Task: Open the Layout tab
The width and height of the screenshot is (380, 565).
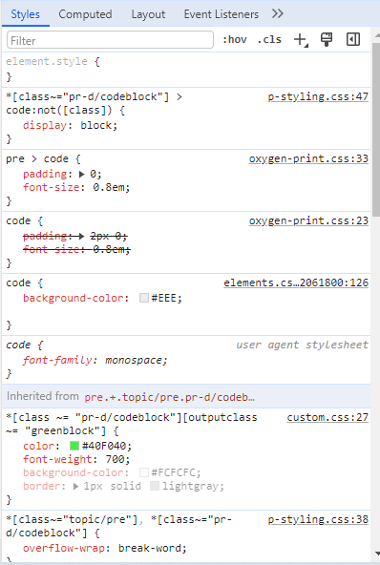Action: [148, 14]
